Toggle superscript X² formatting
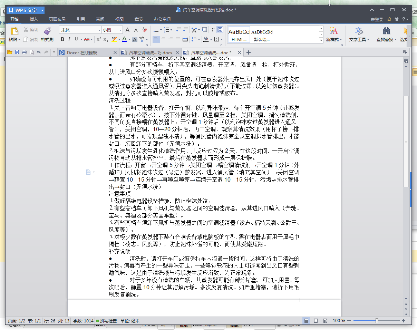 click(98, 39)
